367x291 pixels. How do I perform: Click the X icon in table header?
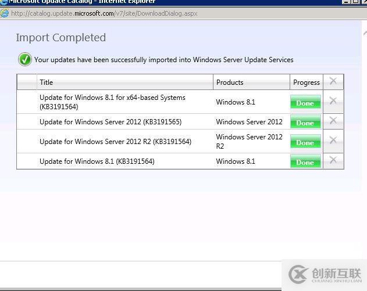tap(333, 81)
